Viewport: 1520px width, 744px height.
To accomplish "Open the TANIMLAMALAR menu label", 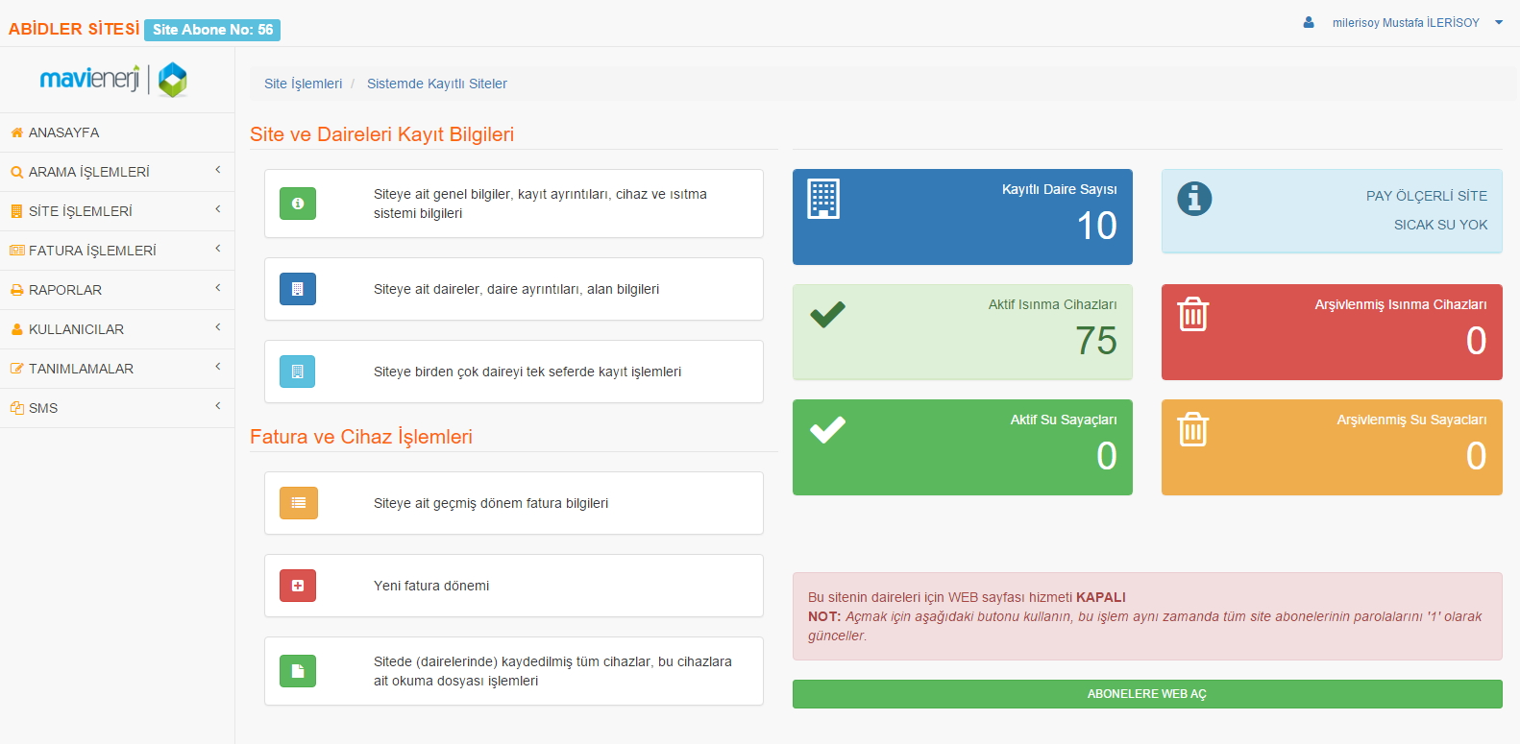I will click(81, 369).
